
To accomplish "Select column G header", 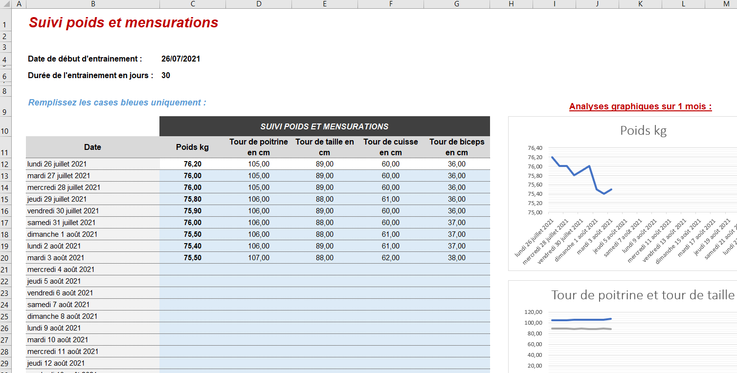I will 456,4.
